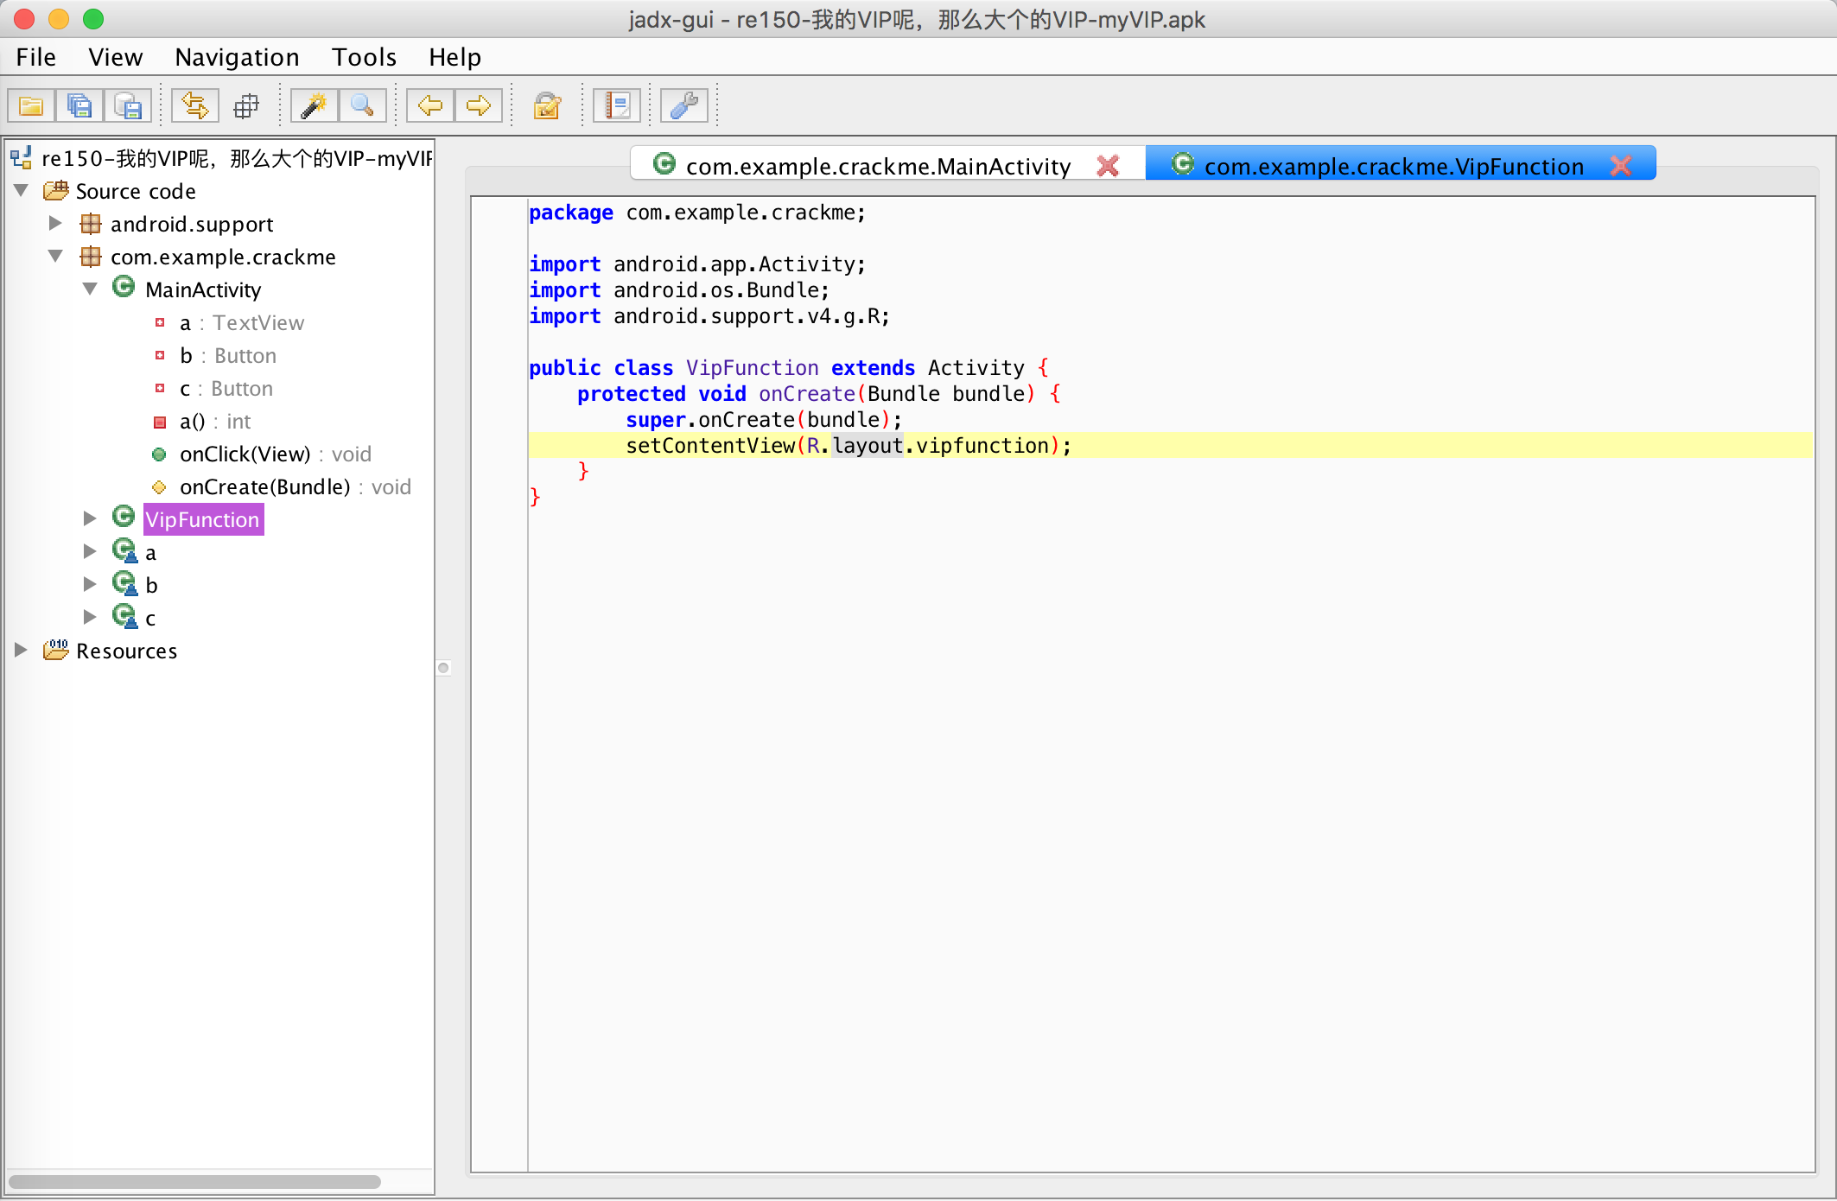
Task: Open preferences with the wrench icon
Action: coord(684,106)
